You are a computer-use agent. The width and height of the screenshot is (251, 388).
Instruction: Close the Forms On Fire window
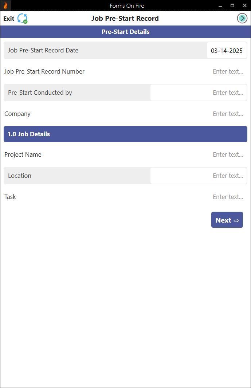tap(244, 5)
